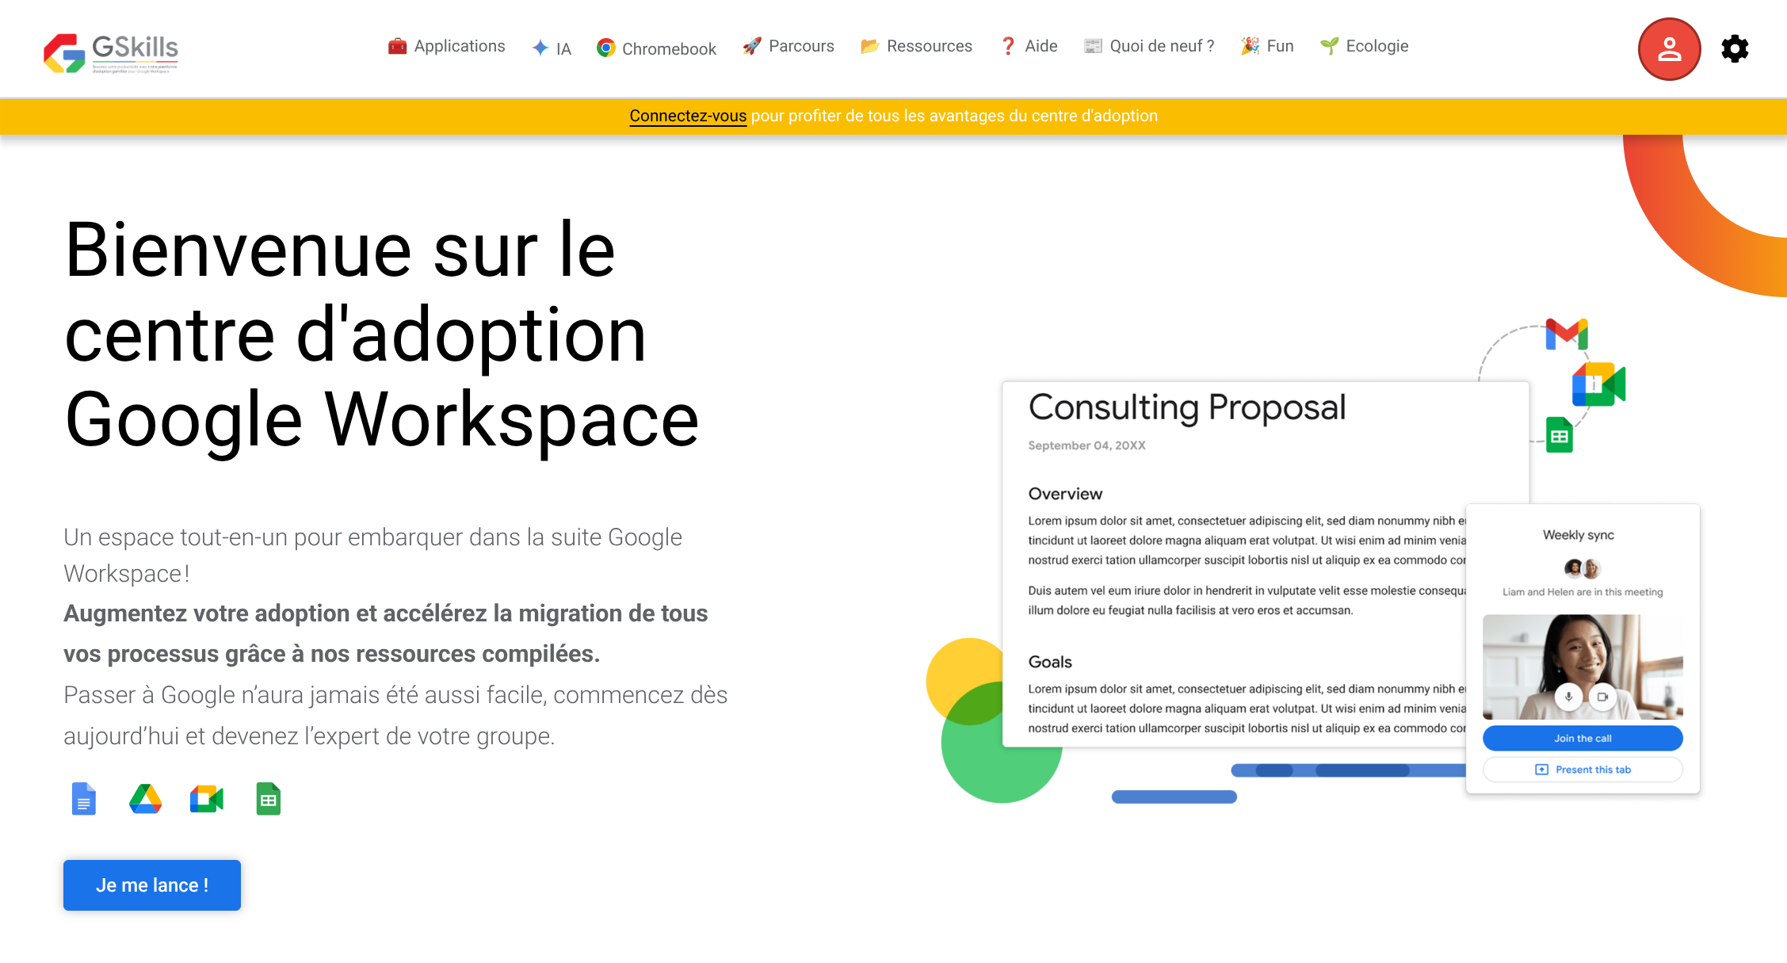Image resolution: width=1787 pixels, height=963 pixels.
Task: Click the Weekly sync title text
Action: (x=1579, y=535)
